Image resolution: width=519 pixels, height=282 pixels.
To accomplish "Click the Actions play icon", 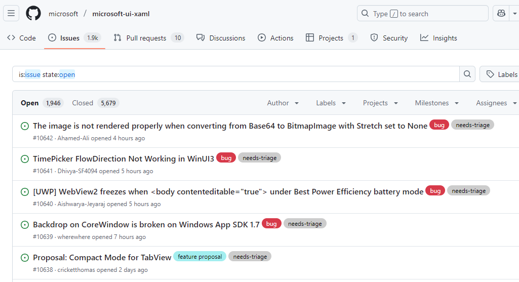I will (x=261, y=38).
